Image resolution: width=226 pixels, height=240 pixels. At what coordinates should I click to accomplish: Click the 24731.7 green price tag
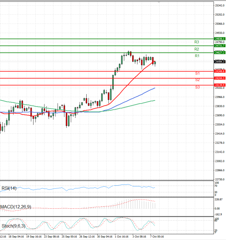coord(219,45)
